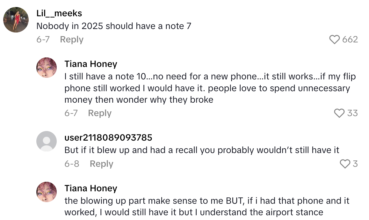Tap Reply under Tiana Honey's second comment
The height and width of the screenshot is (220, 369).
pyautogui.click(x=100, y=218)
